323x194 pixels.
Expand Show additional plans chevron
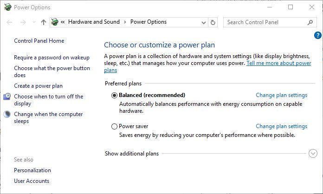coord(312,154)
